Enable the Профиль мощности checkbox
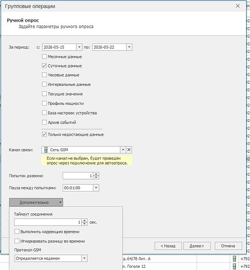The image size is (250, 270). 44,103
